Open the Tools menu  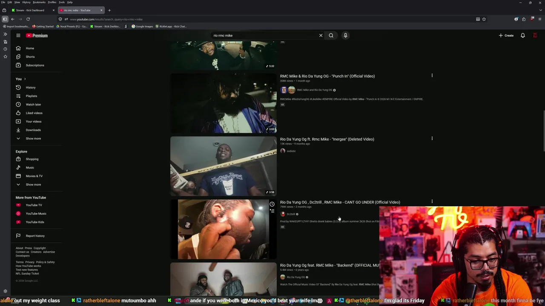(62, 2)
